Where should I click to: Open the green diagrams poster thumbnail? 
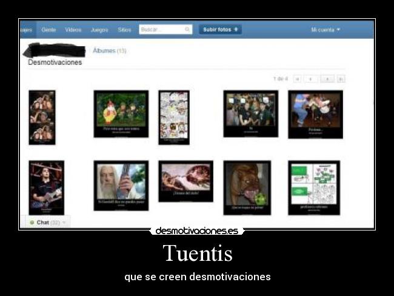click(314, 187)
